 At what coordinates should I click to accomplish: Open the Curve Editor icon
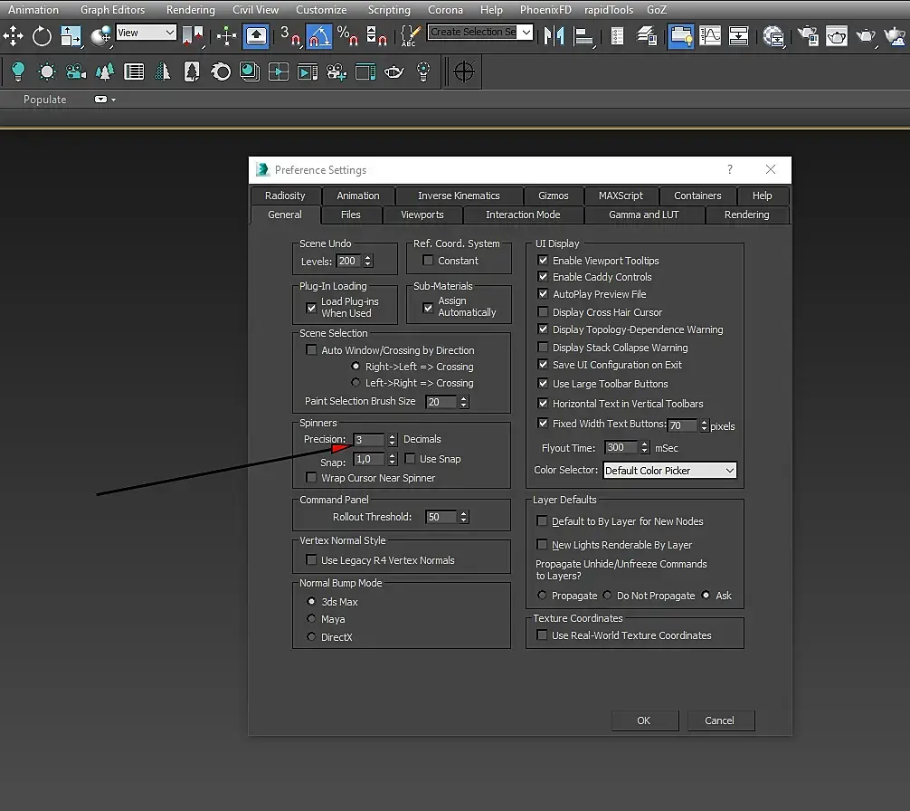click(710, 36)
